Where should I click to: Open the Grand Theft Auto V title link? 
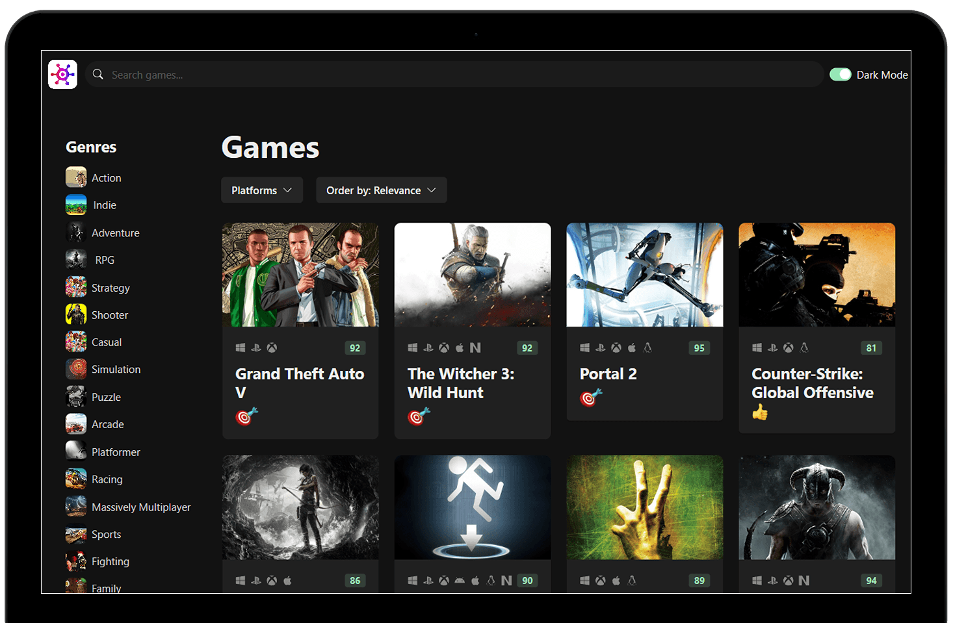click(300, 383)
